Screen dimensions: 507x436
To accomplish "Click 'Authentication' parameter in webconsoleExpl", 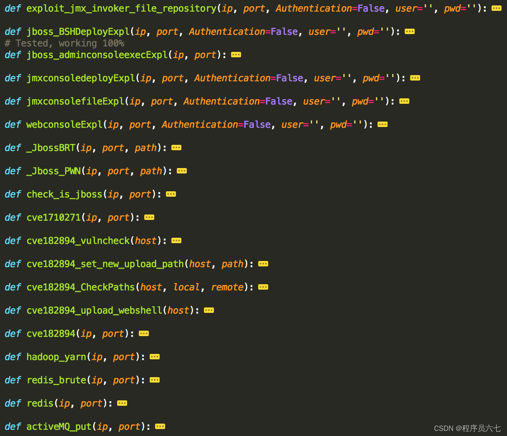I will point(200,125).
